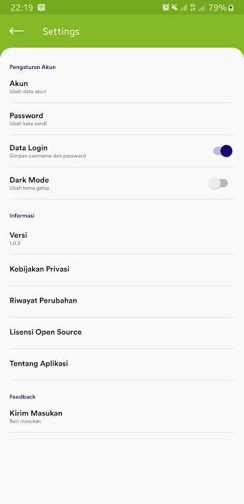Tap the Versi 1.0.3 entry
Viewport: 244px width, 504px height.
point(122,238)
